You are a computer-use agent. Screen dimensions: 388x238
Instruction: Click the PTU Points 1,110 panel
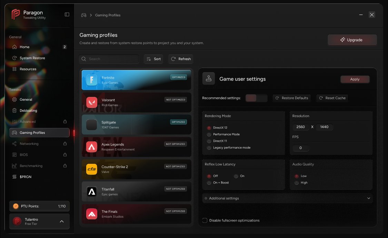click(x=39, y=206)
